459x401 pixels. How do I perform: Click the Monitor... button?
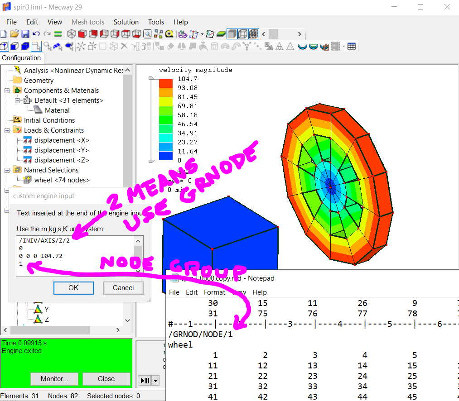click(54, 379)
